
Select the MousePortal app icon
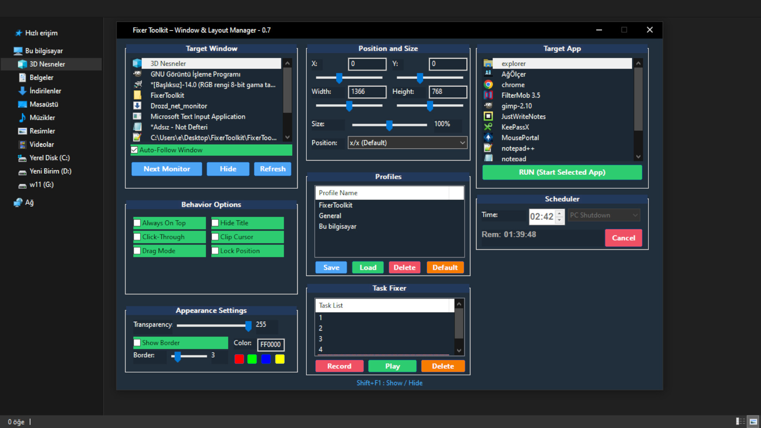[x=489, y=138]
